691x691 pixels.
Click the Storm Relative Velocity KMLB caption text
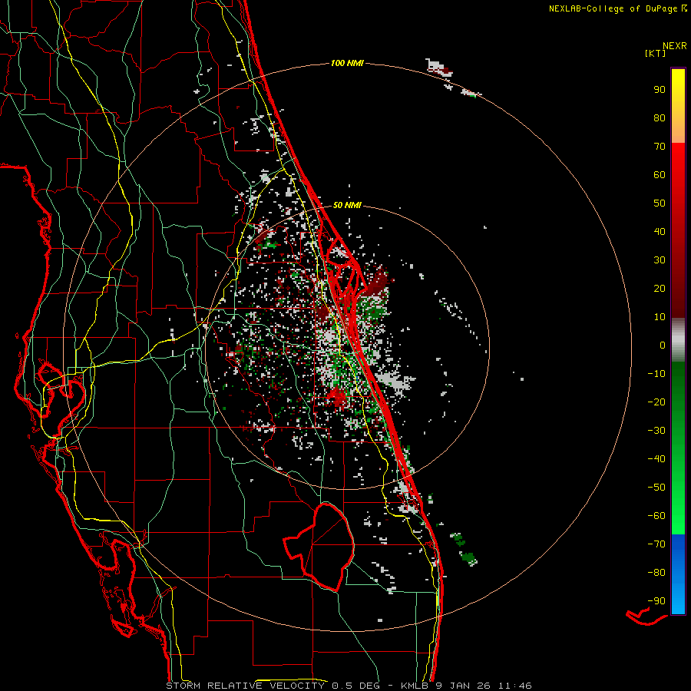[349, 686]
